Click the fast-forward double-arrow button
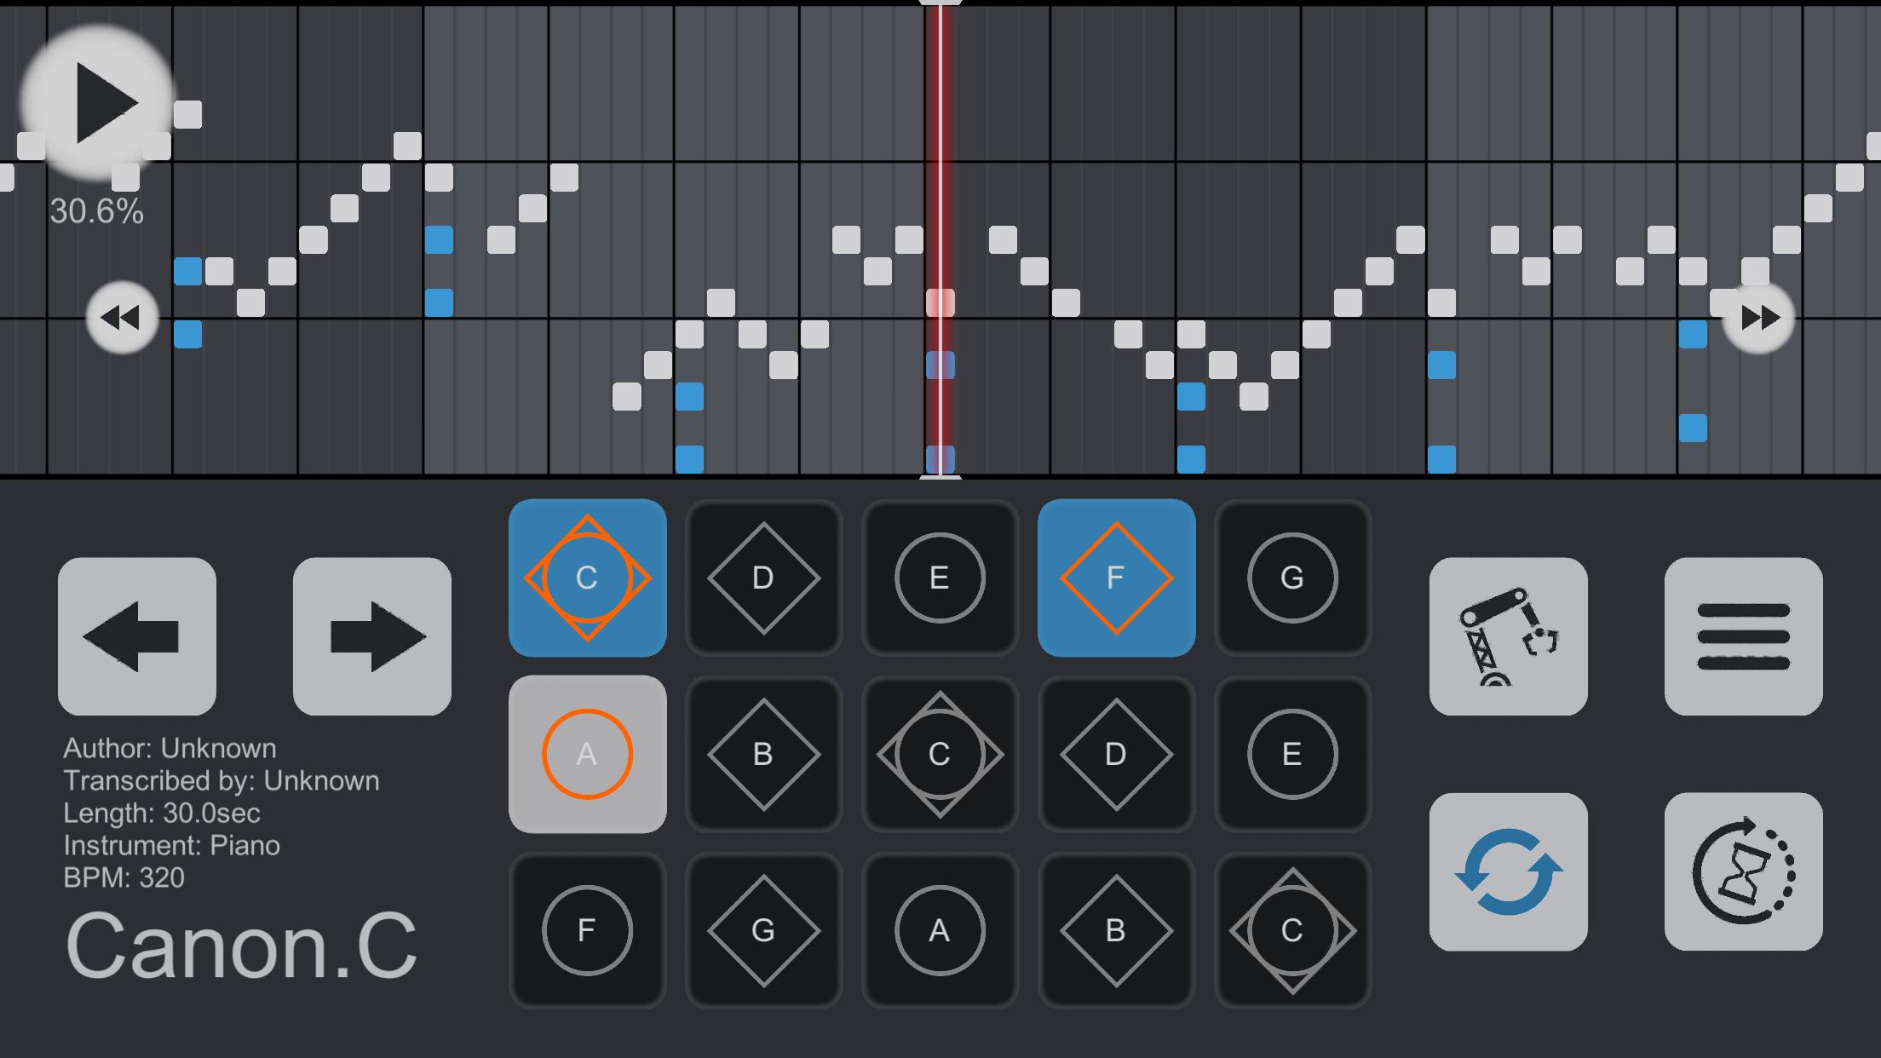 coord(1759,318)
